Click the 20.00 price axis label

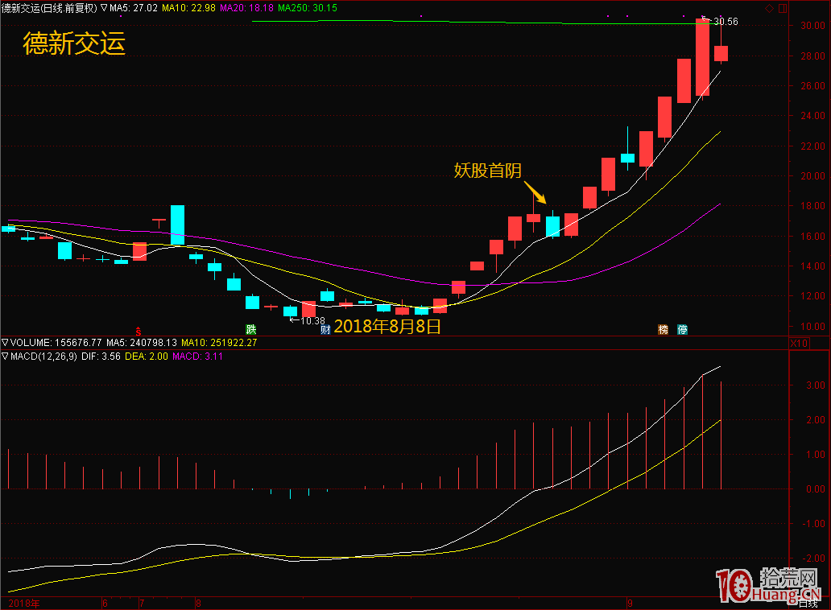tap(812, 175)
